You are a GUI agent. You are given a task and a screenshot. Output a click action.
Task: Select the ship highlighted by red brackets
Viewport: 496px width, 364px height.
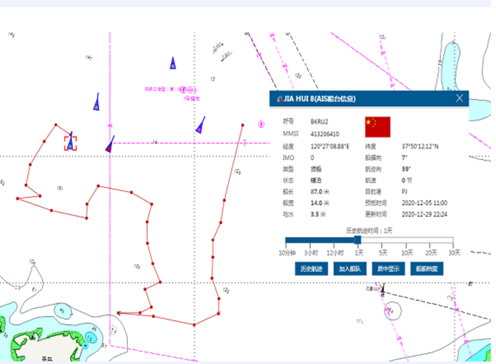click(x=70, y=143)
